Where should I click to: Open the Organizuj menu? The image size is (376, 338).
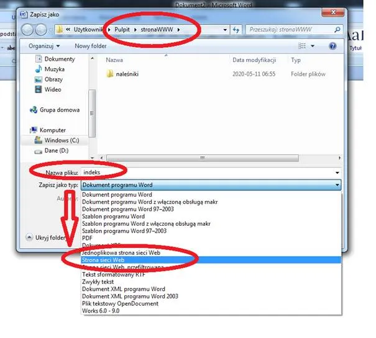pyautogui.click(x=44, y=46)
